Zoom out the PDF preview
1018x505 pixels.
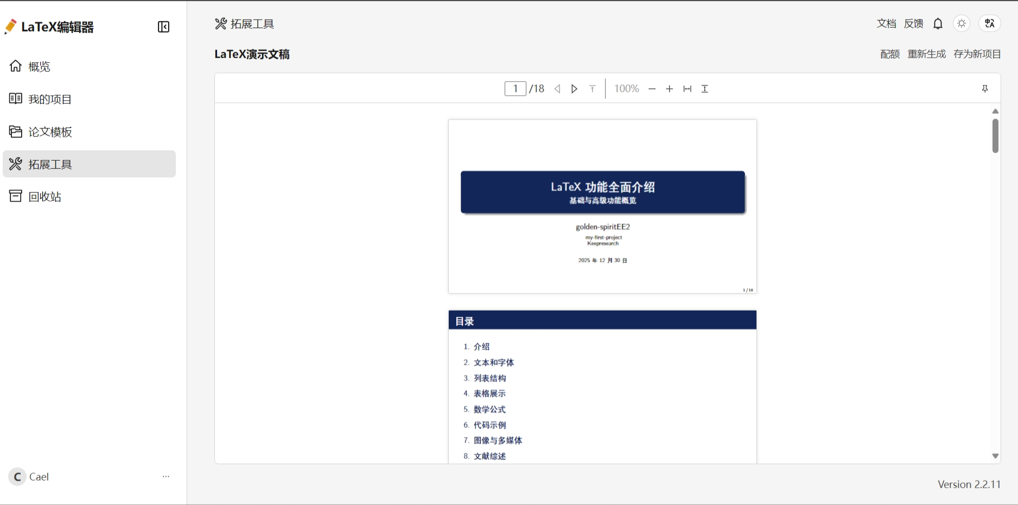652,89
